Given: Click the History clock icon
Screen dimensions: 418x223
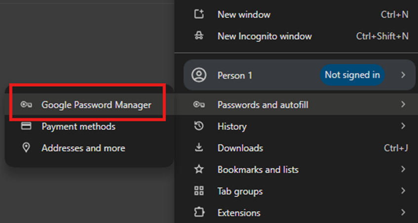Looking at the screenshot, I should point(199,126).
